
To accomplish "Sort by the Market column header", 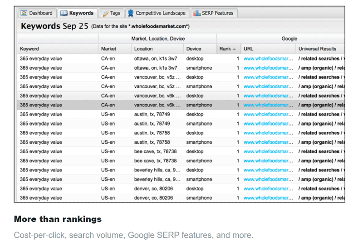I will coord(115,49).
